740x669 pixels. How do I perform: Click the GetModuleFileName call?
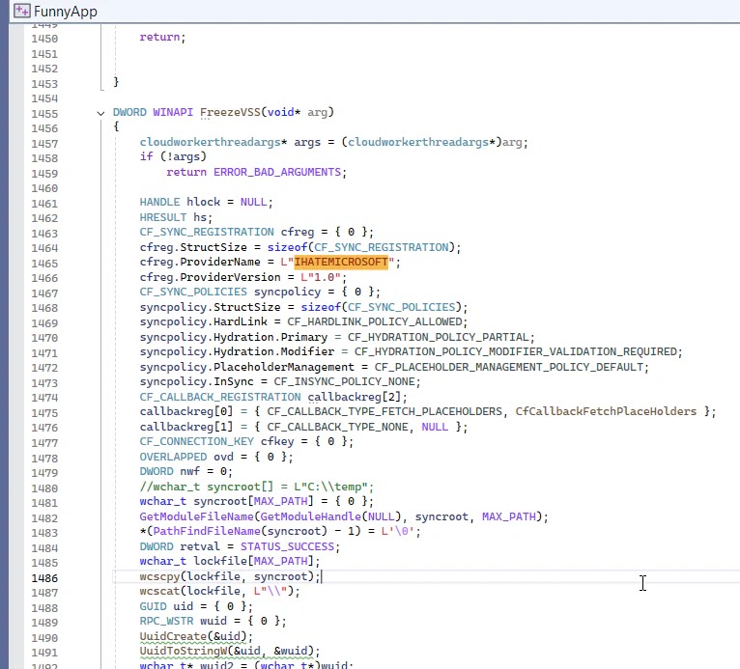click(x=196, y=516)
